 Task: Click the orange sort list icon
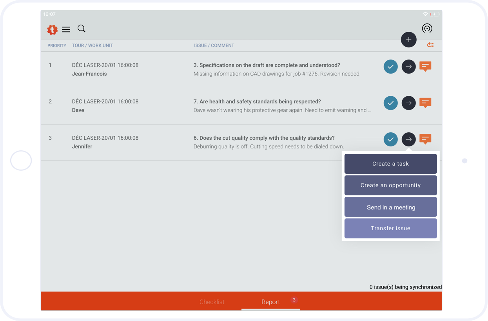[430, 45]
